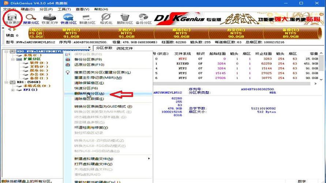The image size is (326, 183).
Task: Select the 未格式化 (U:) partition in tree
Action: 37,86
